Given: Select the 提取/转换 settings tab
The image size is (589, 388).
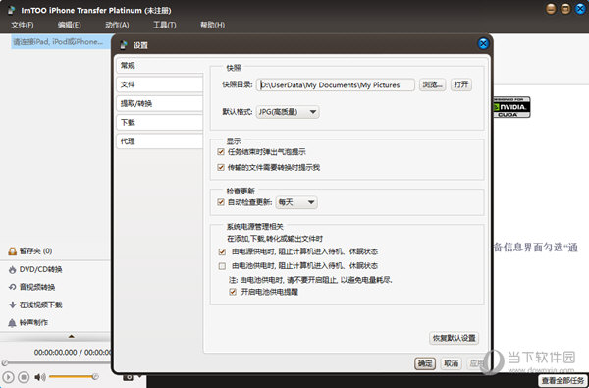Looking at the screenshot, I should [160, 103].
